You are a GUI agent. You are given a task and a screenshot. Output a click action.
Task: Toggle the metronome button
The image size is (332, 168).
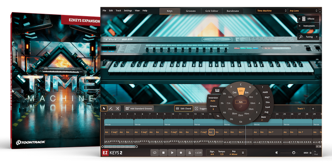click(189, 153)
